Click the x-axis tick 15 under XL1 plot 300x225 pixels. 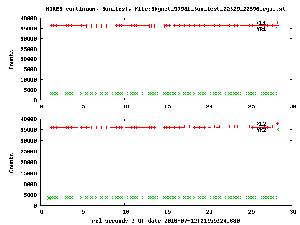(x=167, y=106)
